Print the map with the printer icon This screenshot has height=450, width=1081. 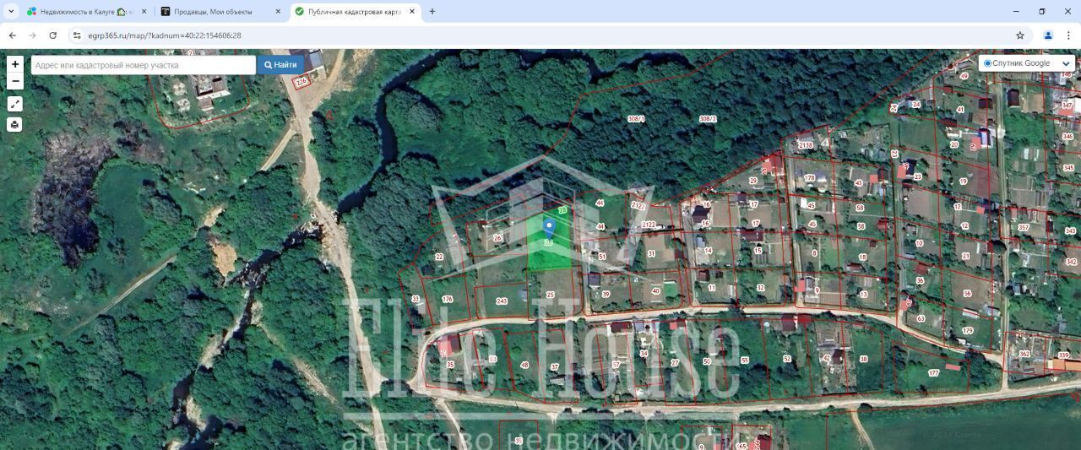(x=15, y=125)
